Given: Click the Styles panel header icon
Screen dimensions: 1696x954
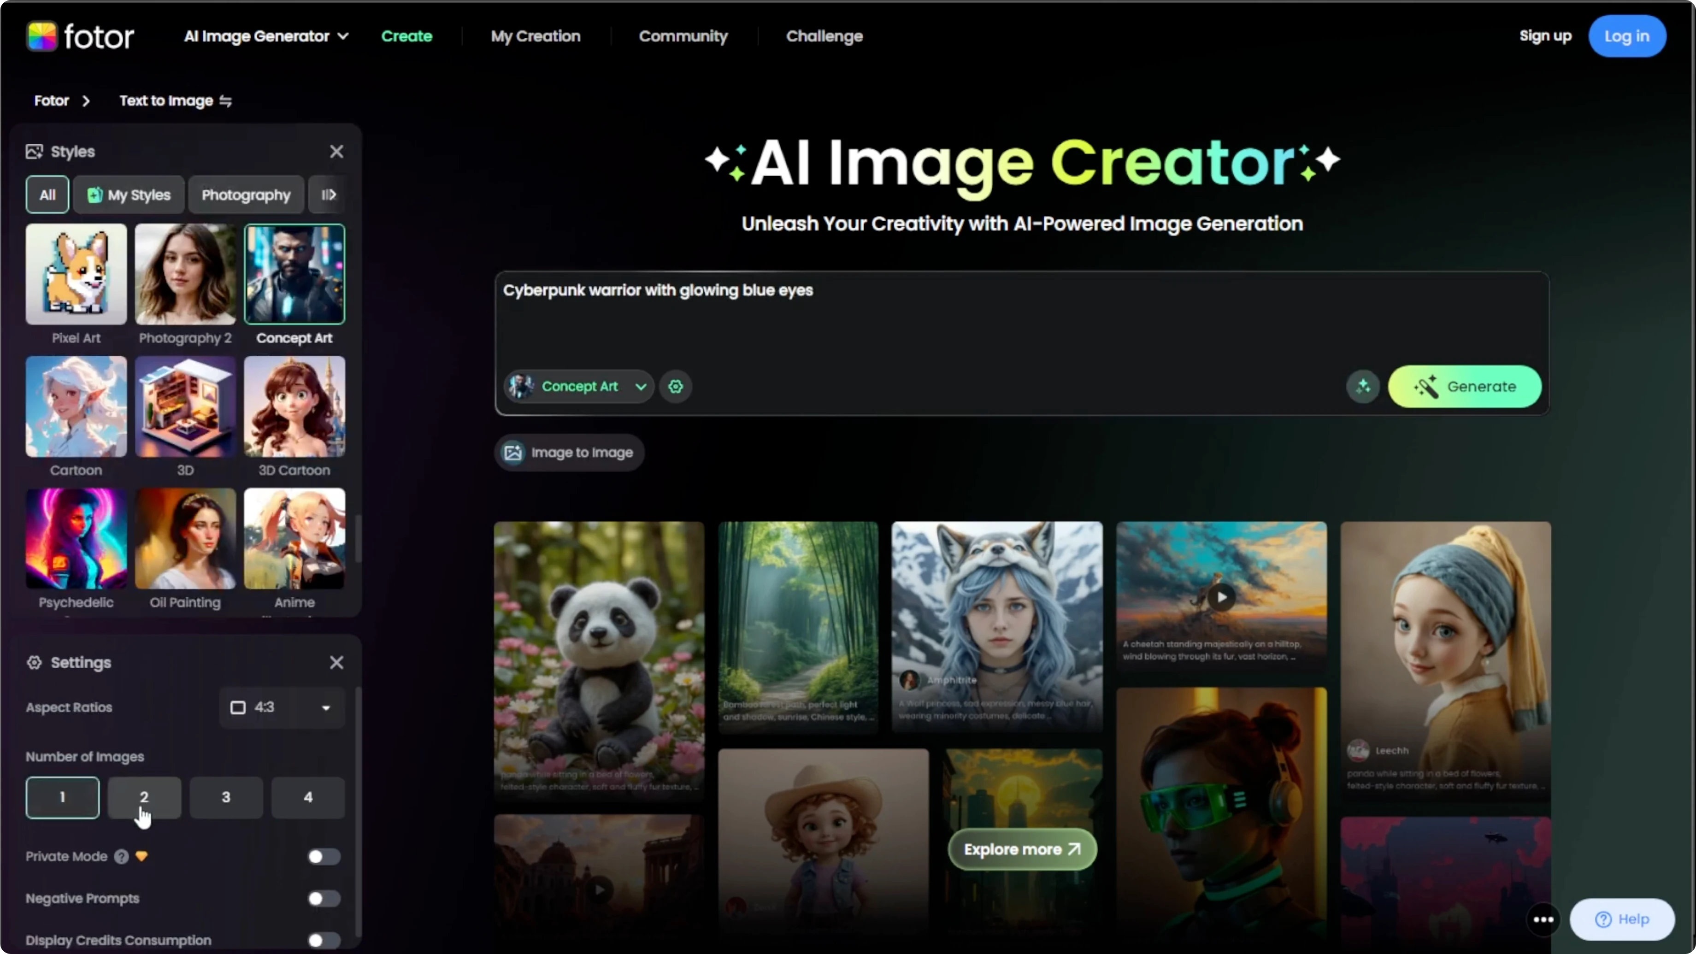Looking at the screenshot, I should tap(34, 152).
